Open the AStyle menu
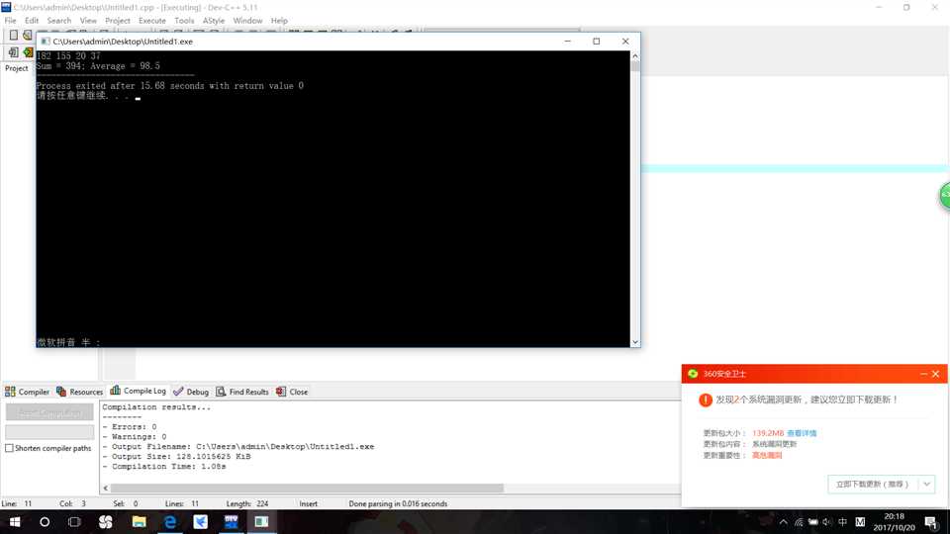This screenshot has width=950, height=534. [214, 21]
